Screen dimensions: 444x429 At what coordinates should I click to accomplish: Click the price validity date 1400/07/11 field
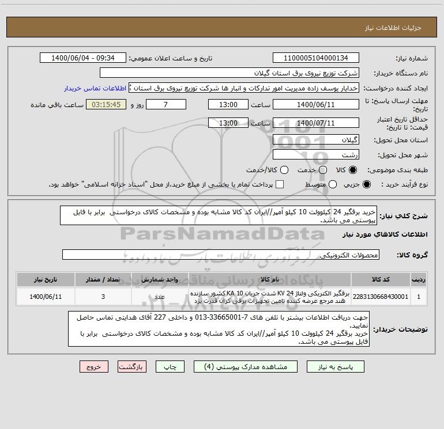tap(316, 123)
